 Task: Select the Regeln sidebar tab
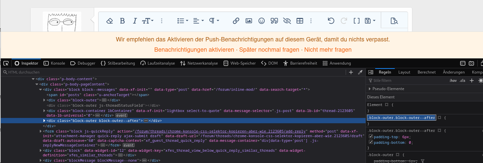(385, 72)
